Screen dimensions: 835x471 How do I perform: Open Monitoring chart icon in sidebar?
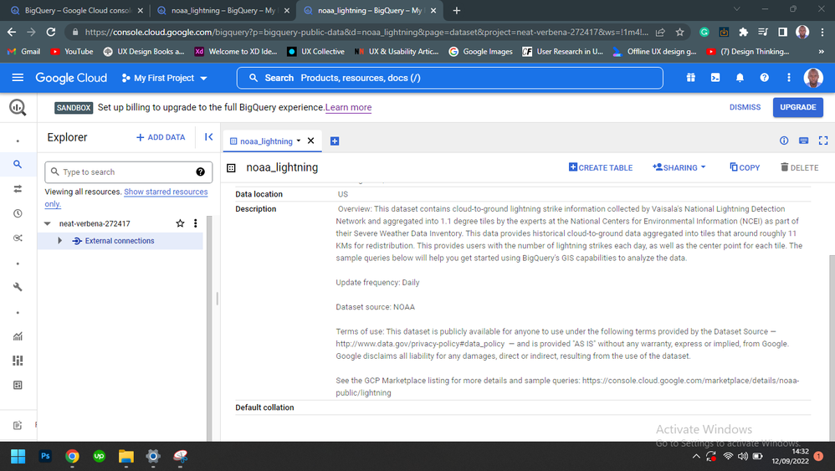(18, 335)
